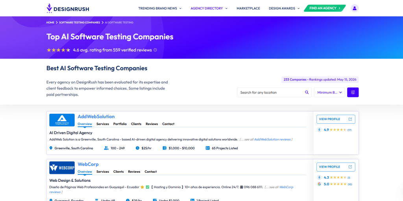The width and height of the screenshot is (403, 201).
Task: Select AddWebSolution Reviews tab
Action: 152,124
